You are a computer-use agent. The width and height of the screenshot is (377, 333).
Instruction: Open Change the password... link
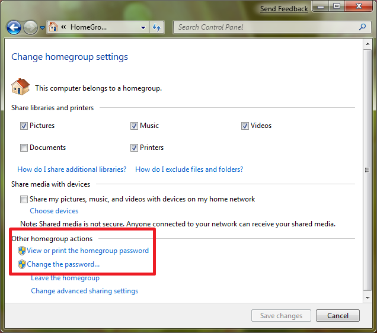click(x=63, y=264)
